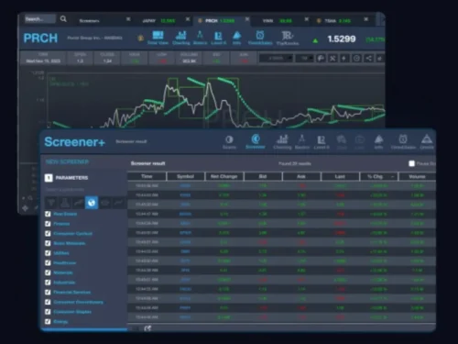Screen dimensions: 458x344
Task: Open the timeframe dropdown on PRCH chart toolbar
Action: click(276, 58)
